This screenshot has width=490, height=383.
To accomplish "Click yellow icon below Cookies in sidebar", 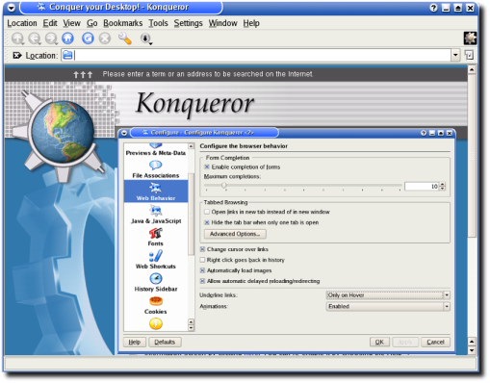I will coord(156,323).
